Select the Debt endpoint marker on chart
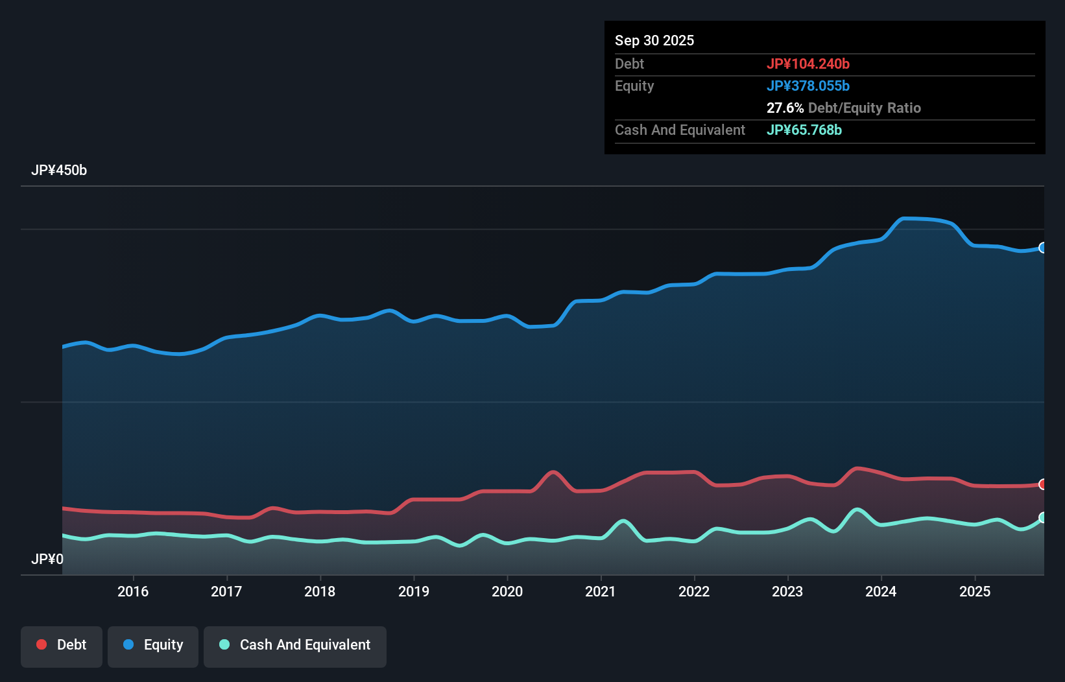 tap(1043, 484)
